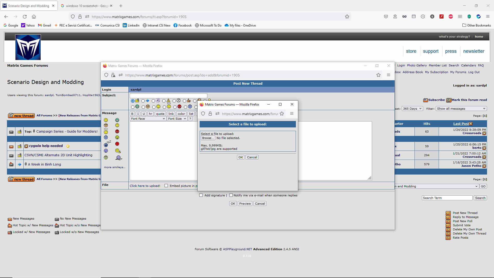The height and width of the screenshot is (278, 494).
Task: Insert the sleeping zzZ smiley
Action: (107, 144)
